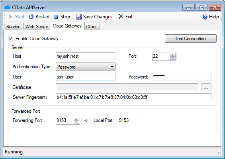Click the User field containing ssh_user
Viewport: 225px width, 159px height.
(86, 77)
